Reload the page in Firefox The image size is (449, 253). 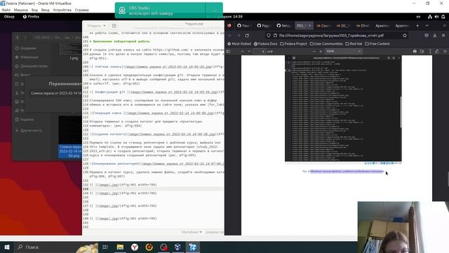point(247,36)
